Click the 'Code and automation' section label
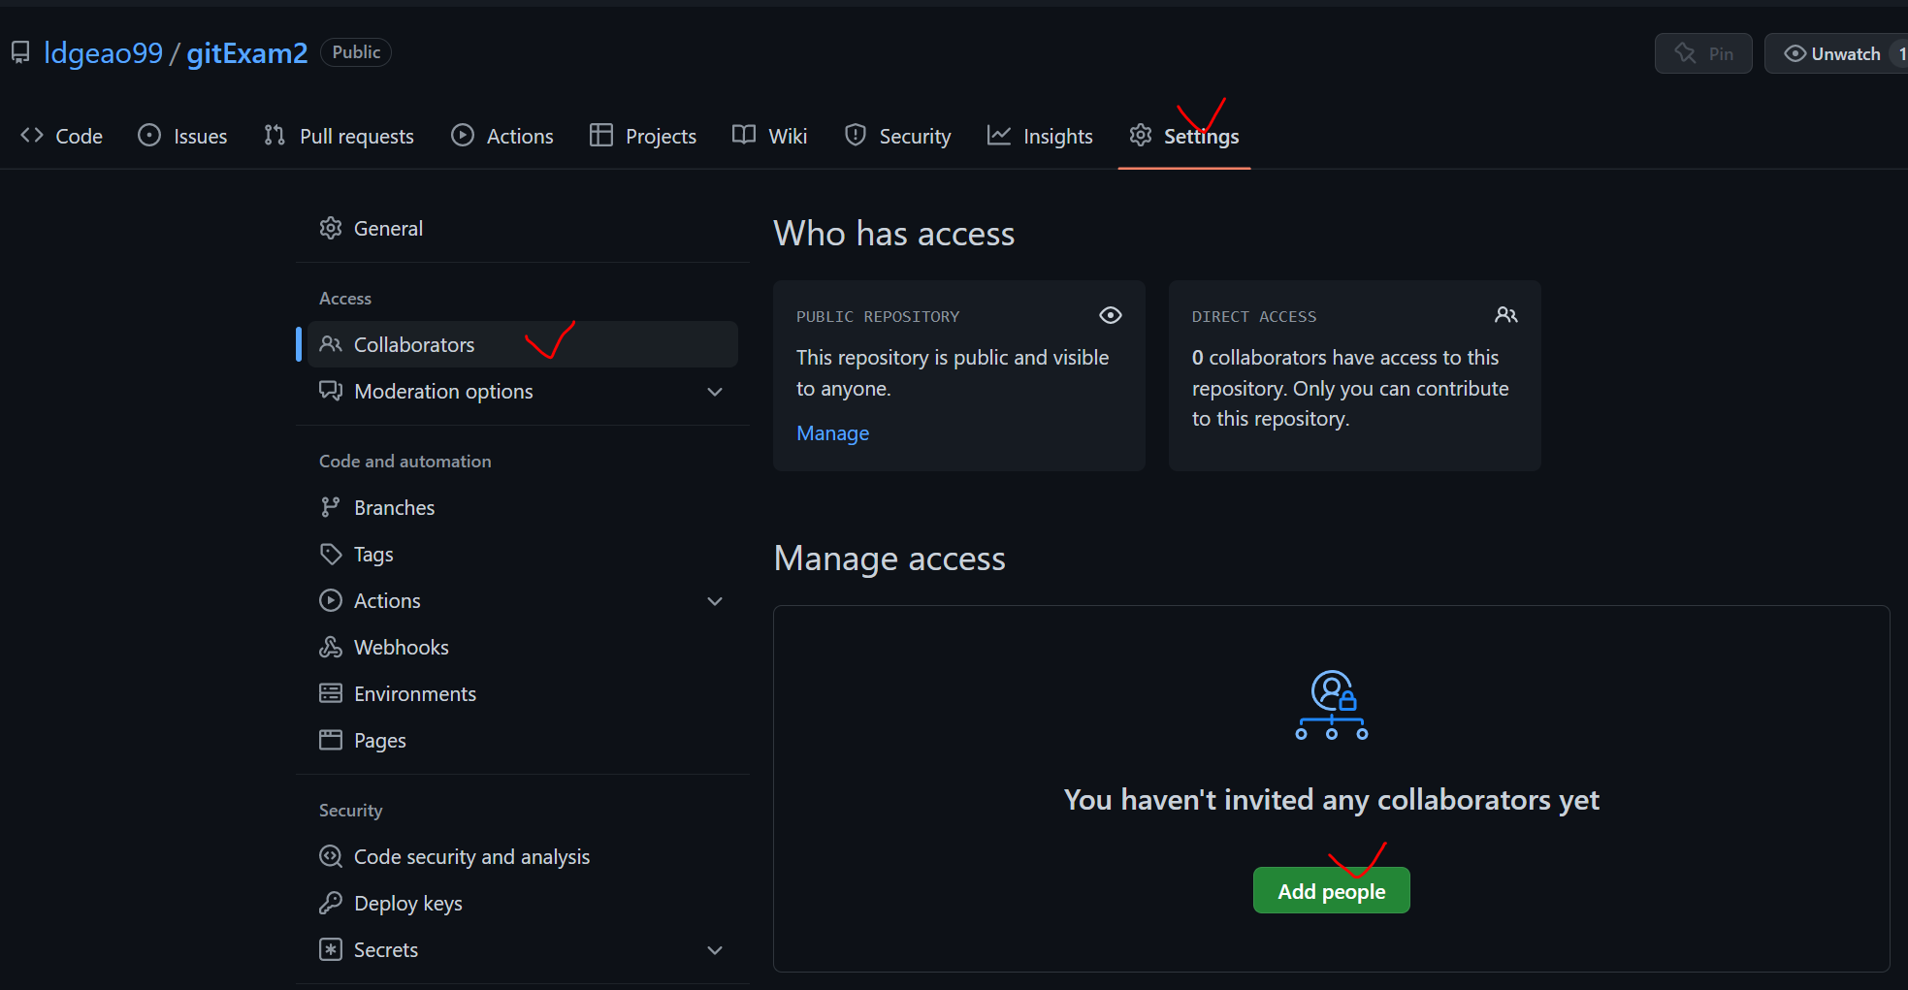Screen dimensions: 1908x990 [405, 462]
